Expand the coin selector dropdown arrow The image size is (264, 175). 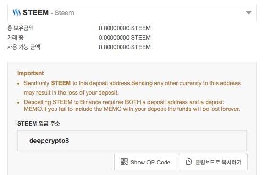pyautogui.click(x=249, y=13)
